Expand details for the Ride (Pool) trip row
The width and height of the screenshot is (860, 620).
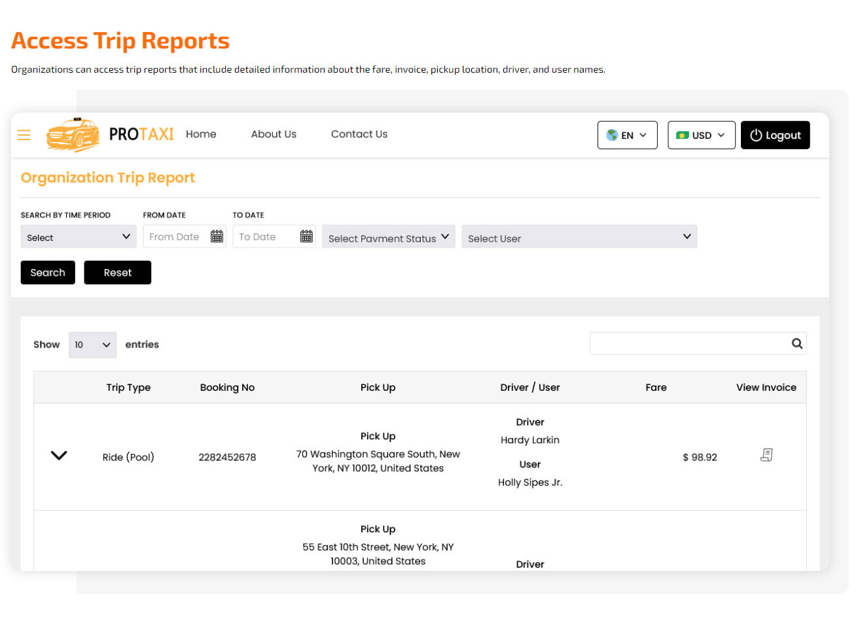59,456
